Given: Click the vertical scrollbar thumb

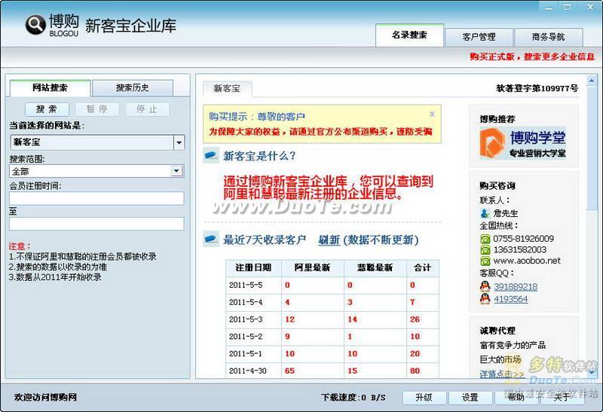Looking at the screenshot, I should click(x=592, y=148).
